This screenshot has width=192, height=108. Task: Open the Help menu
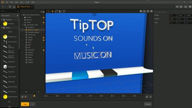click(33, 2)
